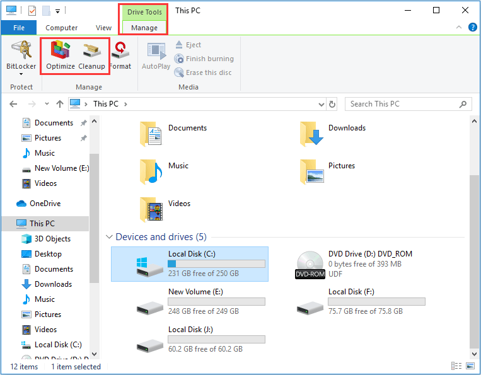Screen dimensions: 481x375
Task: Click the navigation pane down arrow
Action: pos(94,354)
